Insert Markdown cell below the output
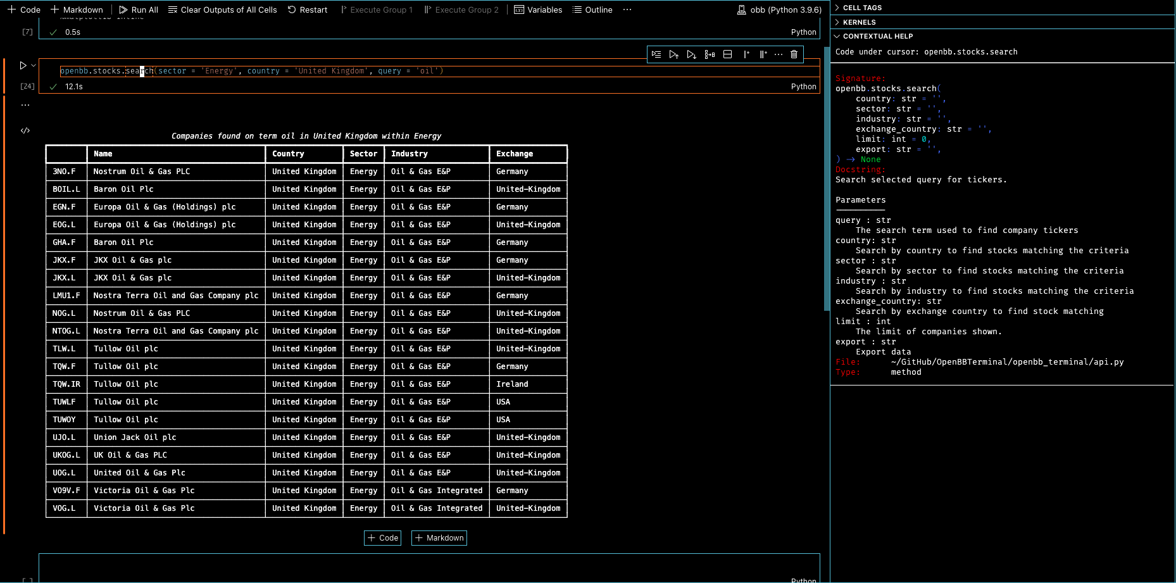The width and height of the screenshot is (1176, 583). coord(439,538)
